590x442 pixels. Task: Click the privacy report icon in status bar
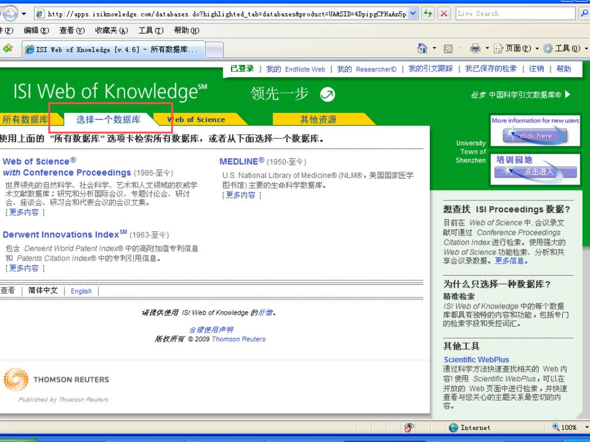click(x=410, y=428)
